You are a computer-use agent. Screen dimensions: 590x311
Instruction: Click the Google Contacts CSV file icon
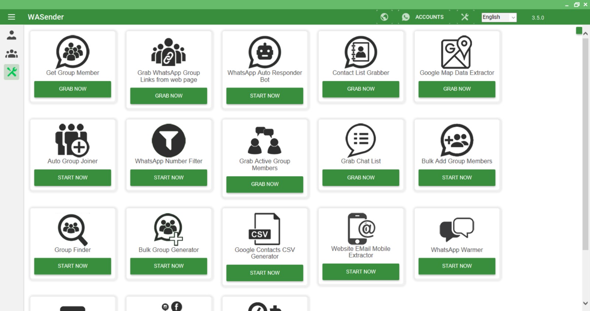265,229
